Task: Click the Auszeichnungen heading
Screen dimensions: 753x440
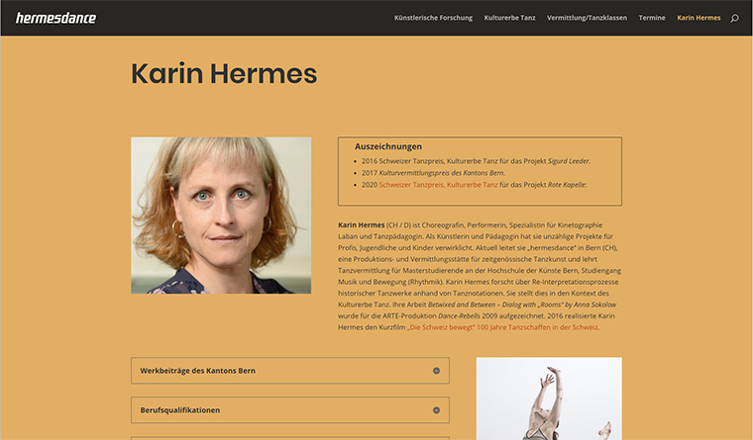Action: [388, 146]
